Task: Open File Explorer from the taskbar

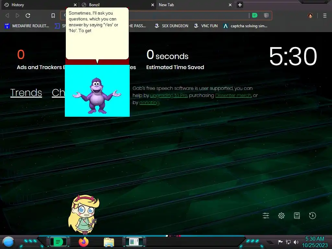Action: pos(109,242)
